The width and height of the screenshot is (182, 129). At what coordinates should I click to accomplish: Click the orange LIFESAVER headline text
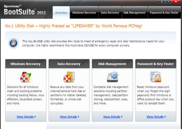pyautogui.click(x=74, y=26)
